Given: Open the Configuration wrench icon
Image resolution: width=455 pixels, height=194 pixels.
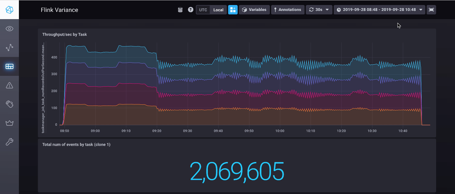Looking at the screenshot, I should click(x=9, y=142).
